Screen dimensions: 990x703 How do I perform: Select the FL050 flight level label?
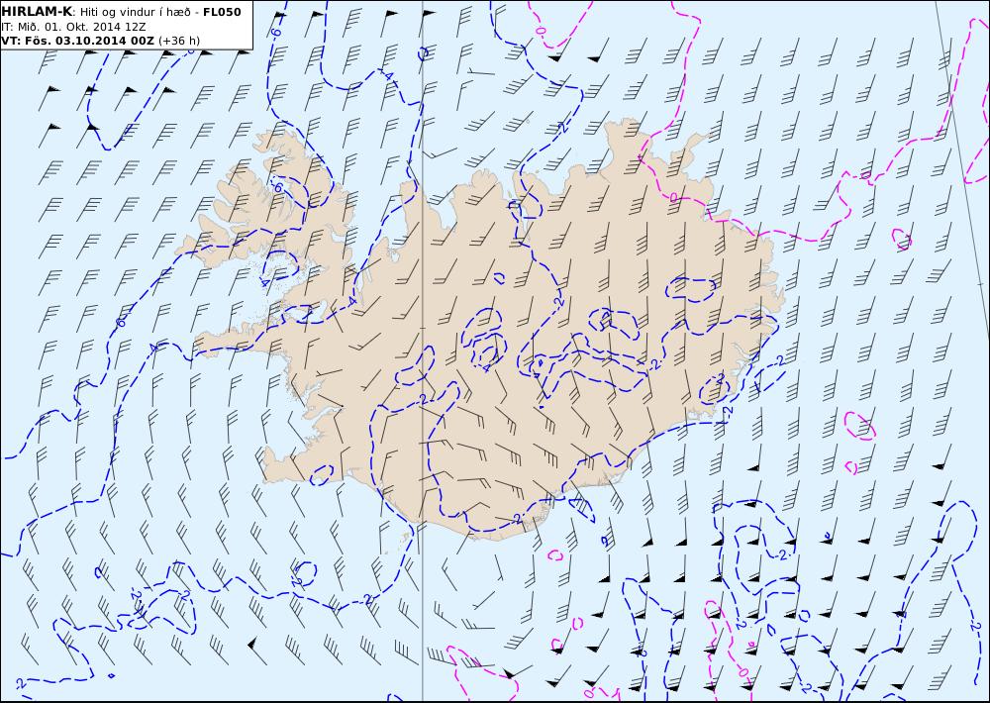tap(222, 12)
